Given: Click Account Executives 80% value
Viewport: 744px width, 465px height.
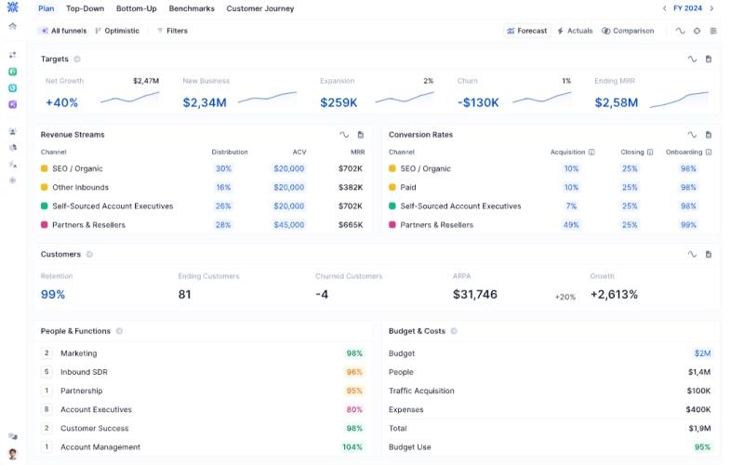Looking at the screenshot, I should (x=354, y=409).
